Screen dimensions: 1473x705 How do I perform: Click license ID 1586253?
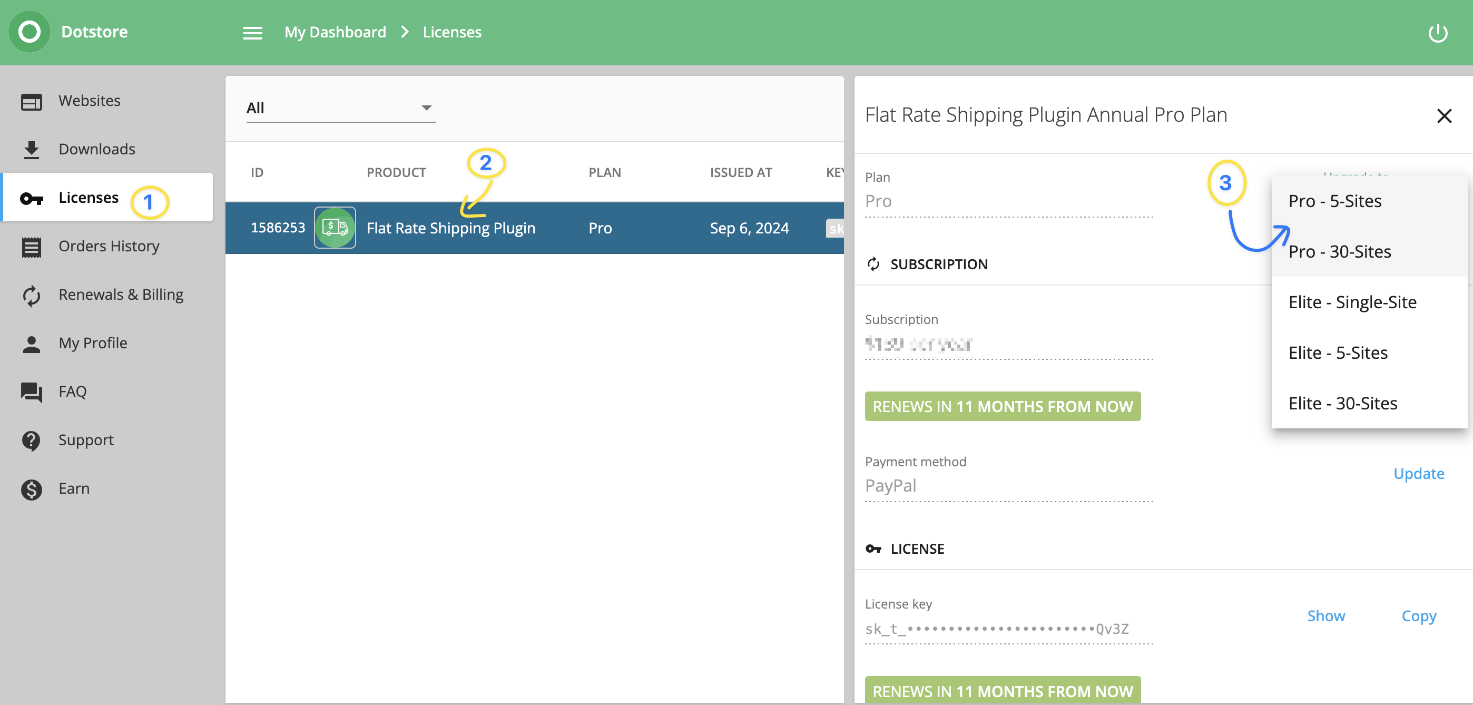coord(278,228)
